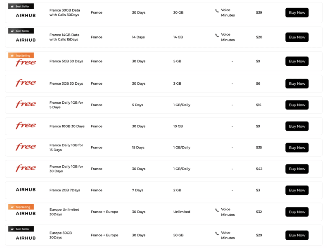This screenshot has height=248, width=327.
Task: Click phone icon in France 30GB row
Action: point(217,11)
